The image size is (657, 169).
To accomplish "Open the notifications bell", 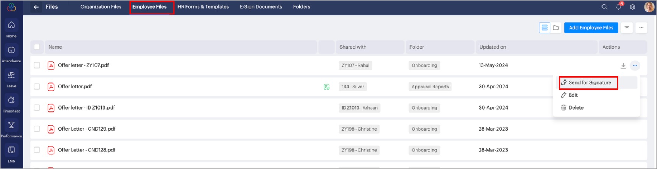I will click(618, 7).
